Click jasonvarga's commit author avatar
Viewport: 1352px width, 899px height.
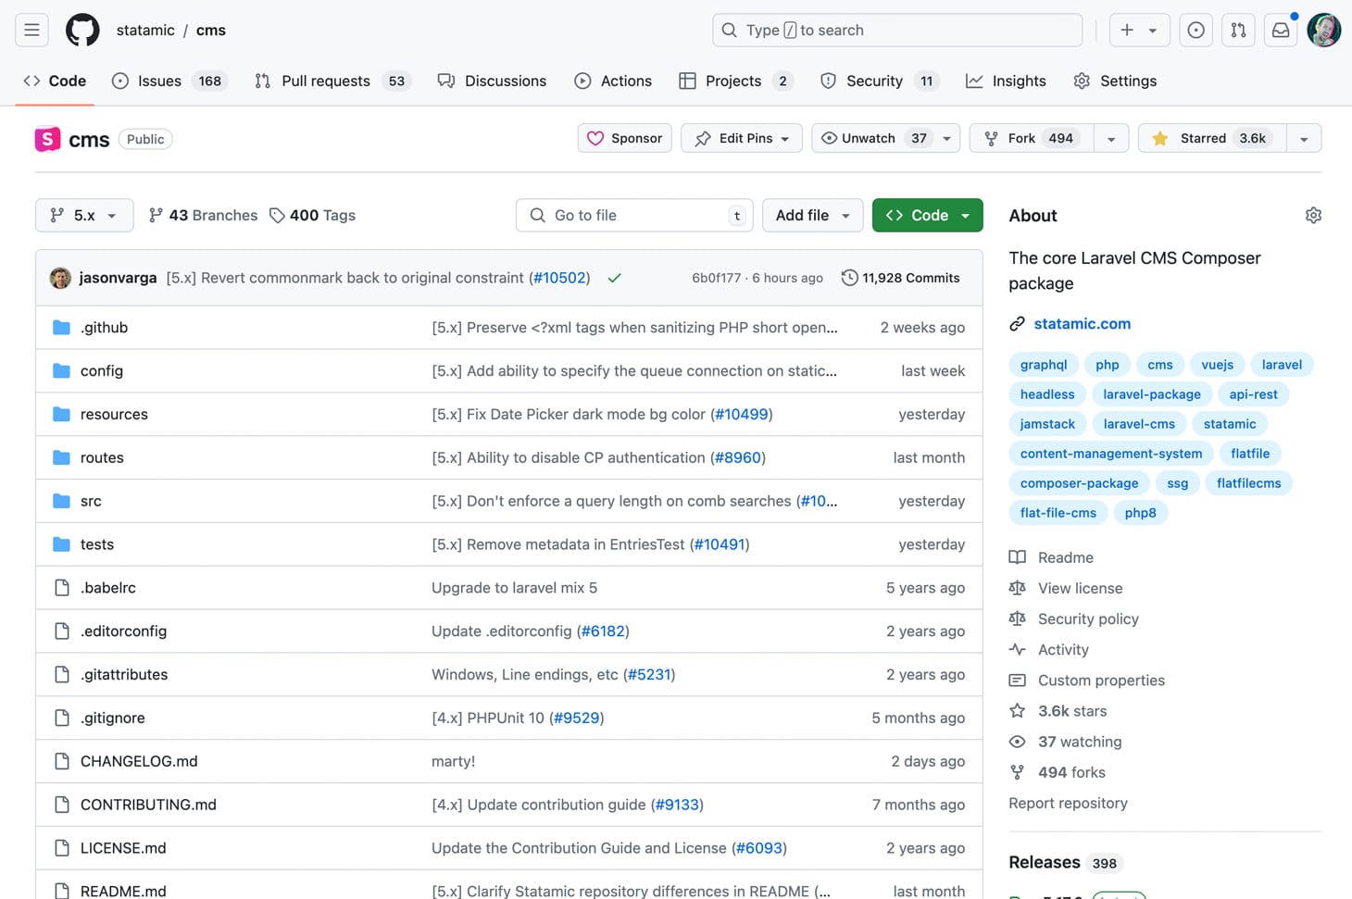pos(60,278)
